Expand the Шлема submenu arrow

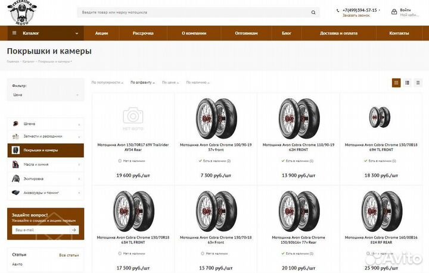[79, 124]
